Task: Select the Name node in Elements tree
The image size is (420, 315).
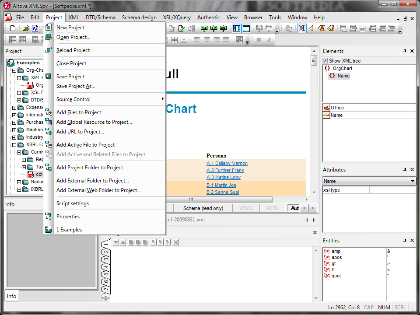Action: coord(339,76)
